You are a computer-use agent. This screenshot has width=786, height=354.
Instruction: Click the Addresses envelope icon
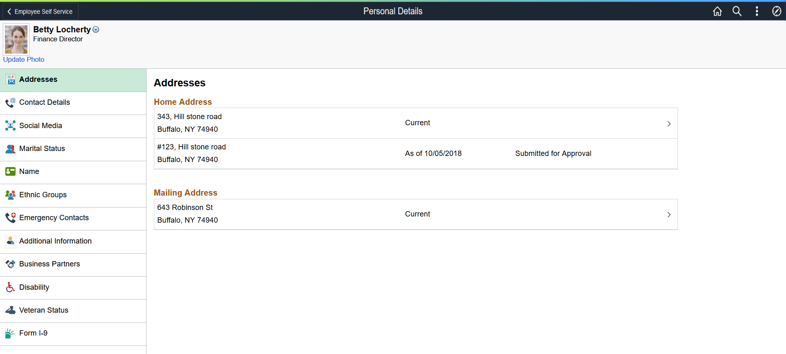pyautogui.click(x=11, y=79)
